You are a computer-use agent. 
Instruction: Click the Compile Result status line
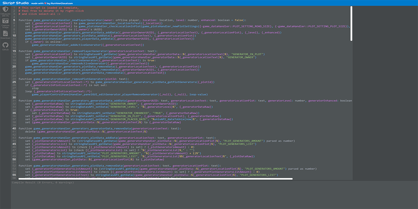43,182
